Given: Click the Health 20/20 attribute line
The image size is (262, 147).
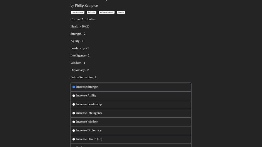Looking at the screenshot, I should (x=80, y=27).
